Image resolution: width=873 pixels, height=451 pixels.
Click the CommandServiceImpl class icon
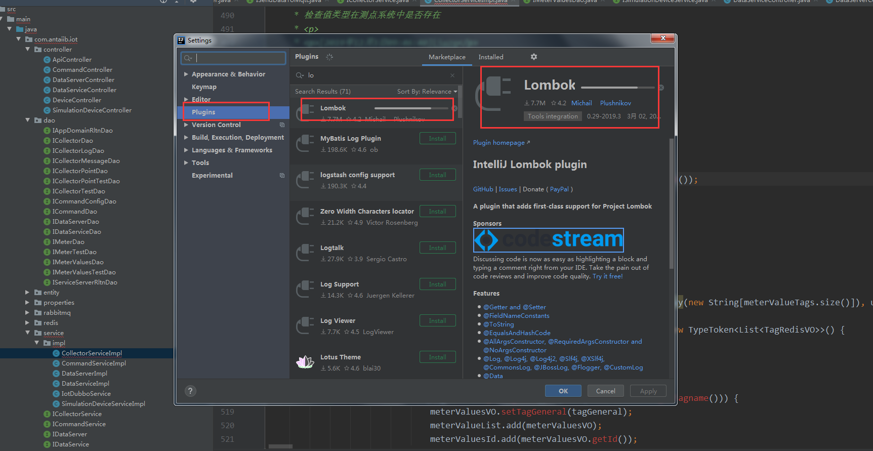click(56, 363)
